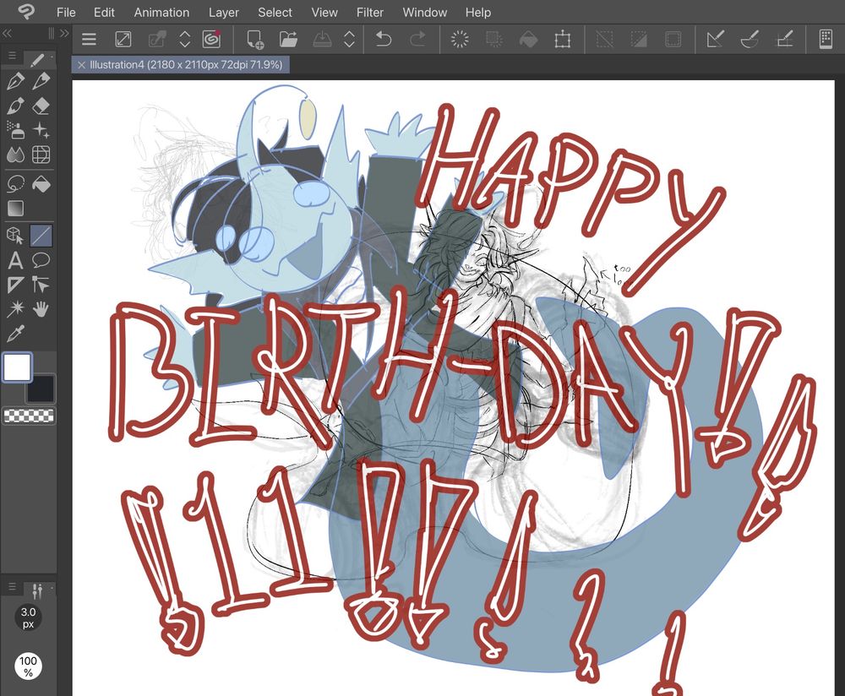Click the invert selection icon
Screen dimensions: 845x696
[x=639, y=40]
